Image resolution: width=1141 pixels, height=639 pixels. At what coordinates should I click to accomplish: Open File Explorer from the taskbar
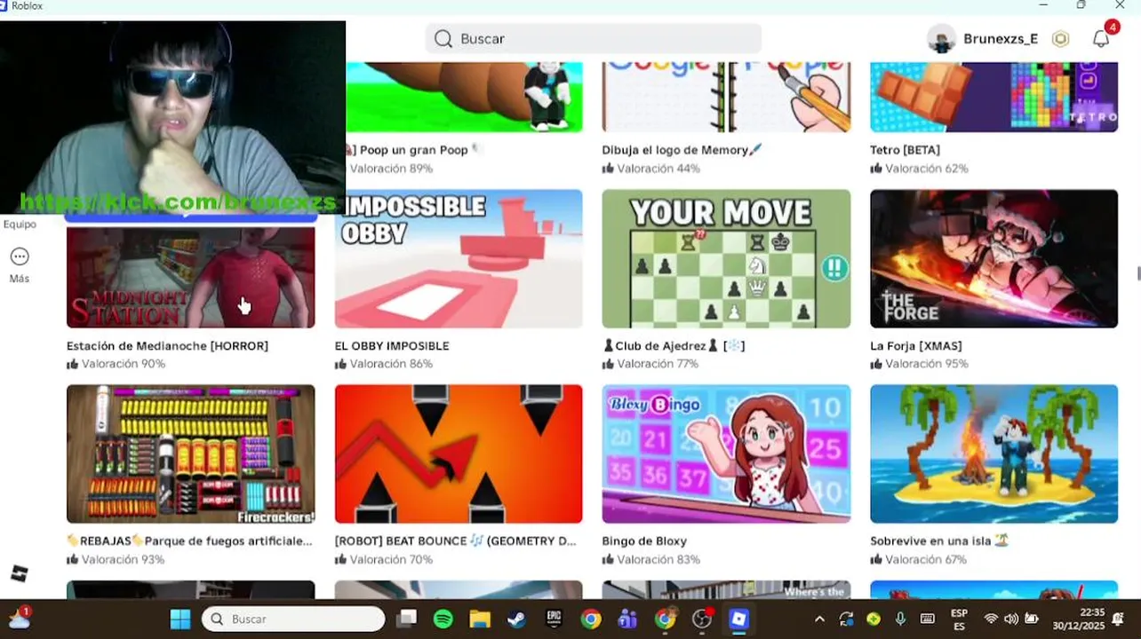point(480,619)
